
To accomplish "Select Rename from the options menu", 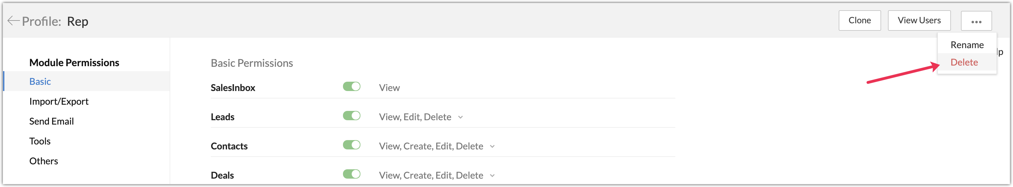I will pyautogui.click(x=967, y=45).
